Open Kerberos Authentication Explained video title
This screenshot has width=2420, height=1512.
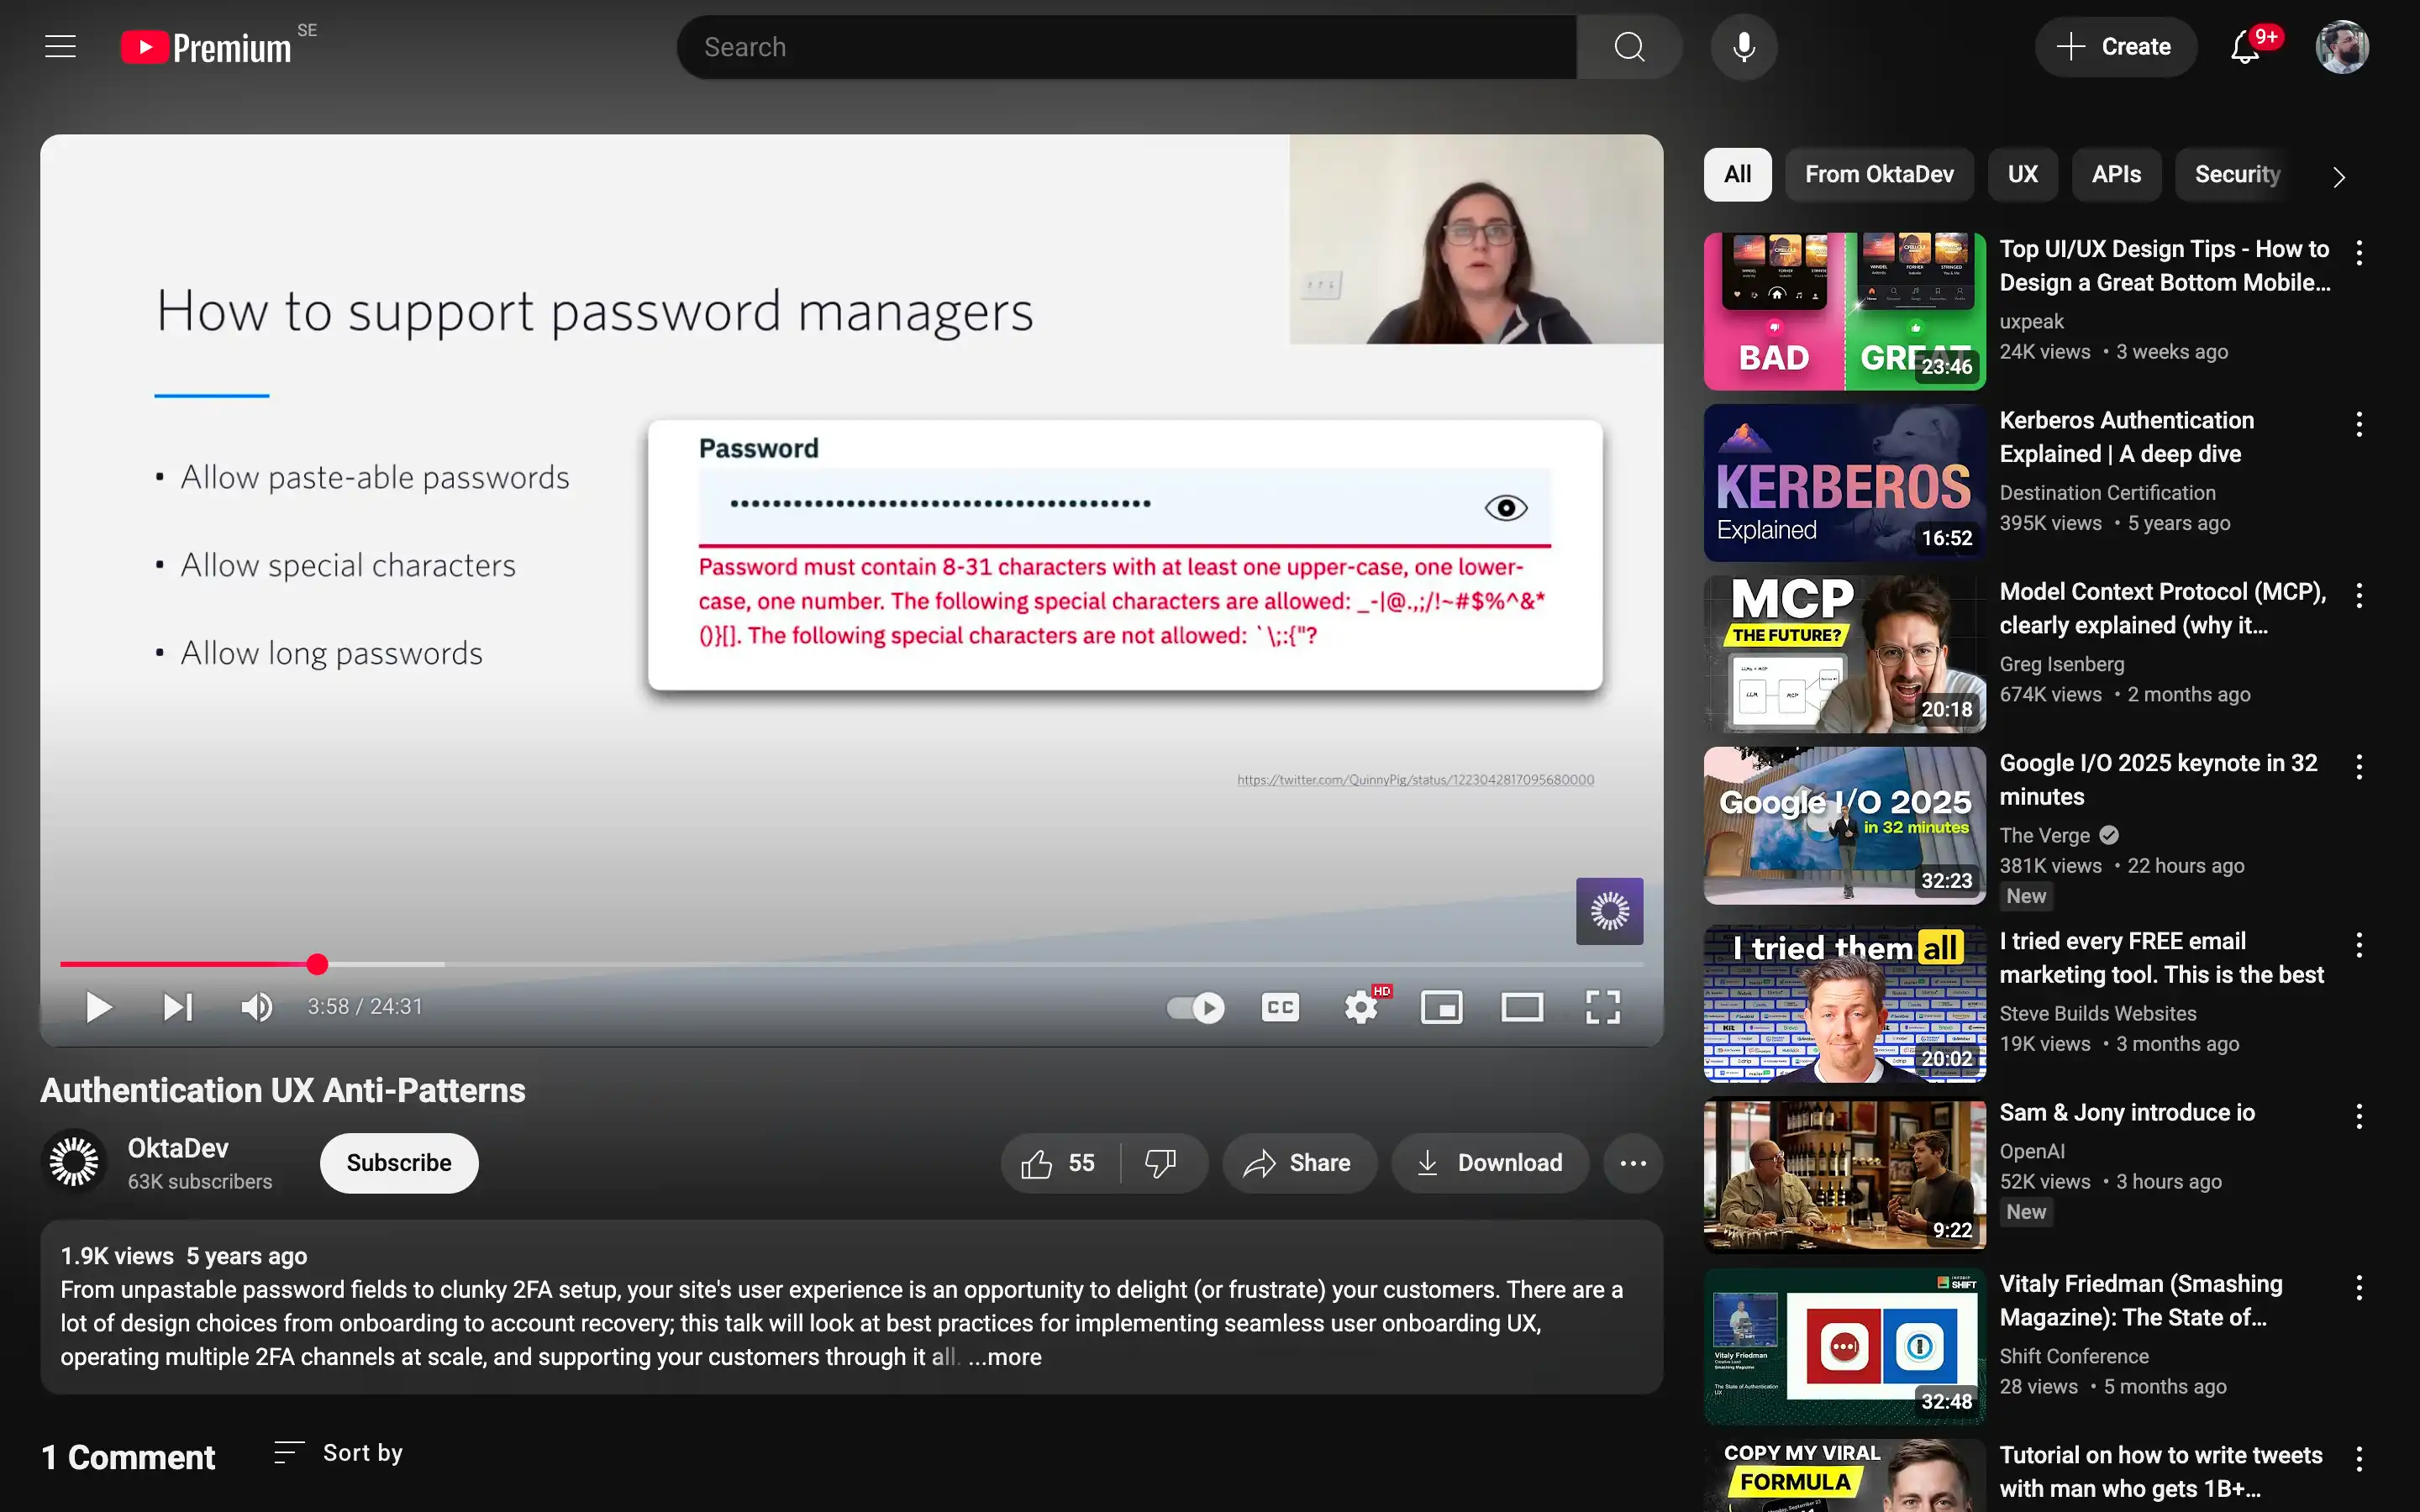coord(2126,437)
